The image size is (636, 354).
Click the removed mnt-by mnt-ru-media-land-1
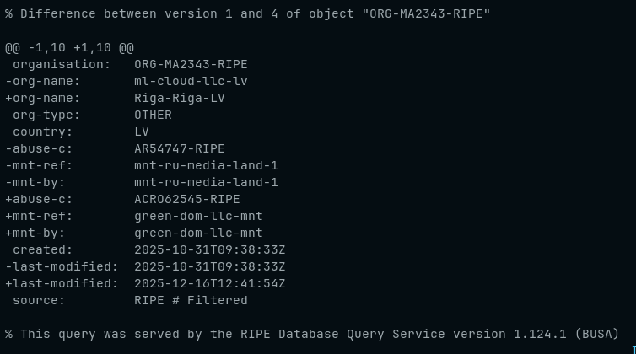coord(206,182)
